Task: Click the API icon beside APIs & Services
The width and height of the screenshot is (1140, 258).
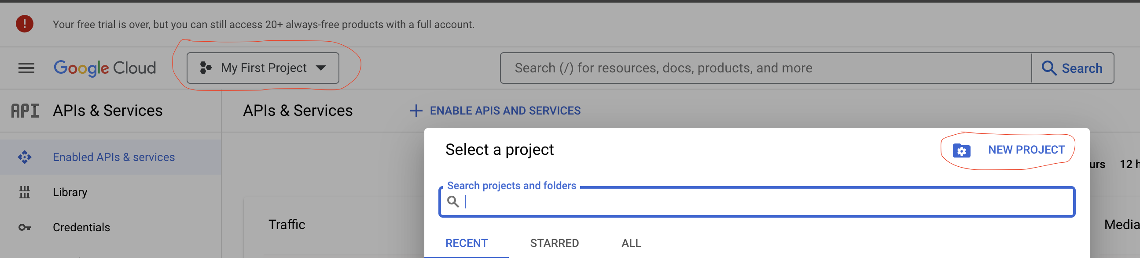Action: (x=25, y=111)
